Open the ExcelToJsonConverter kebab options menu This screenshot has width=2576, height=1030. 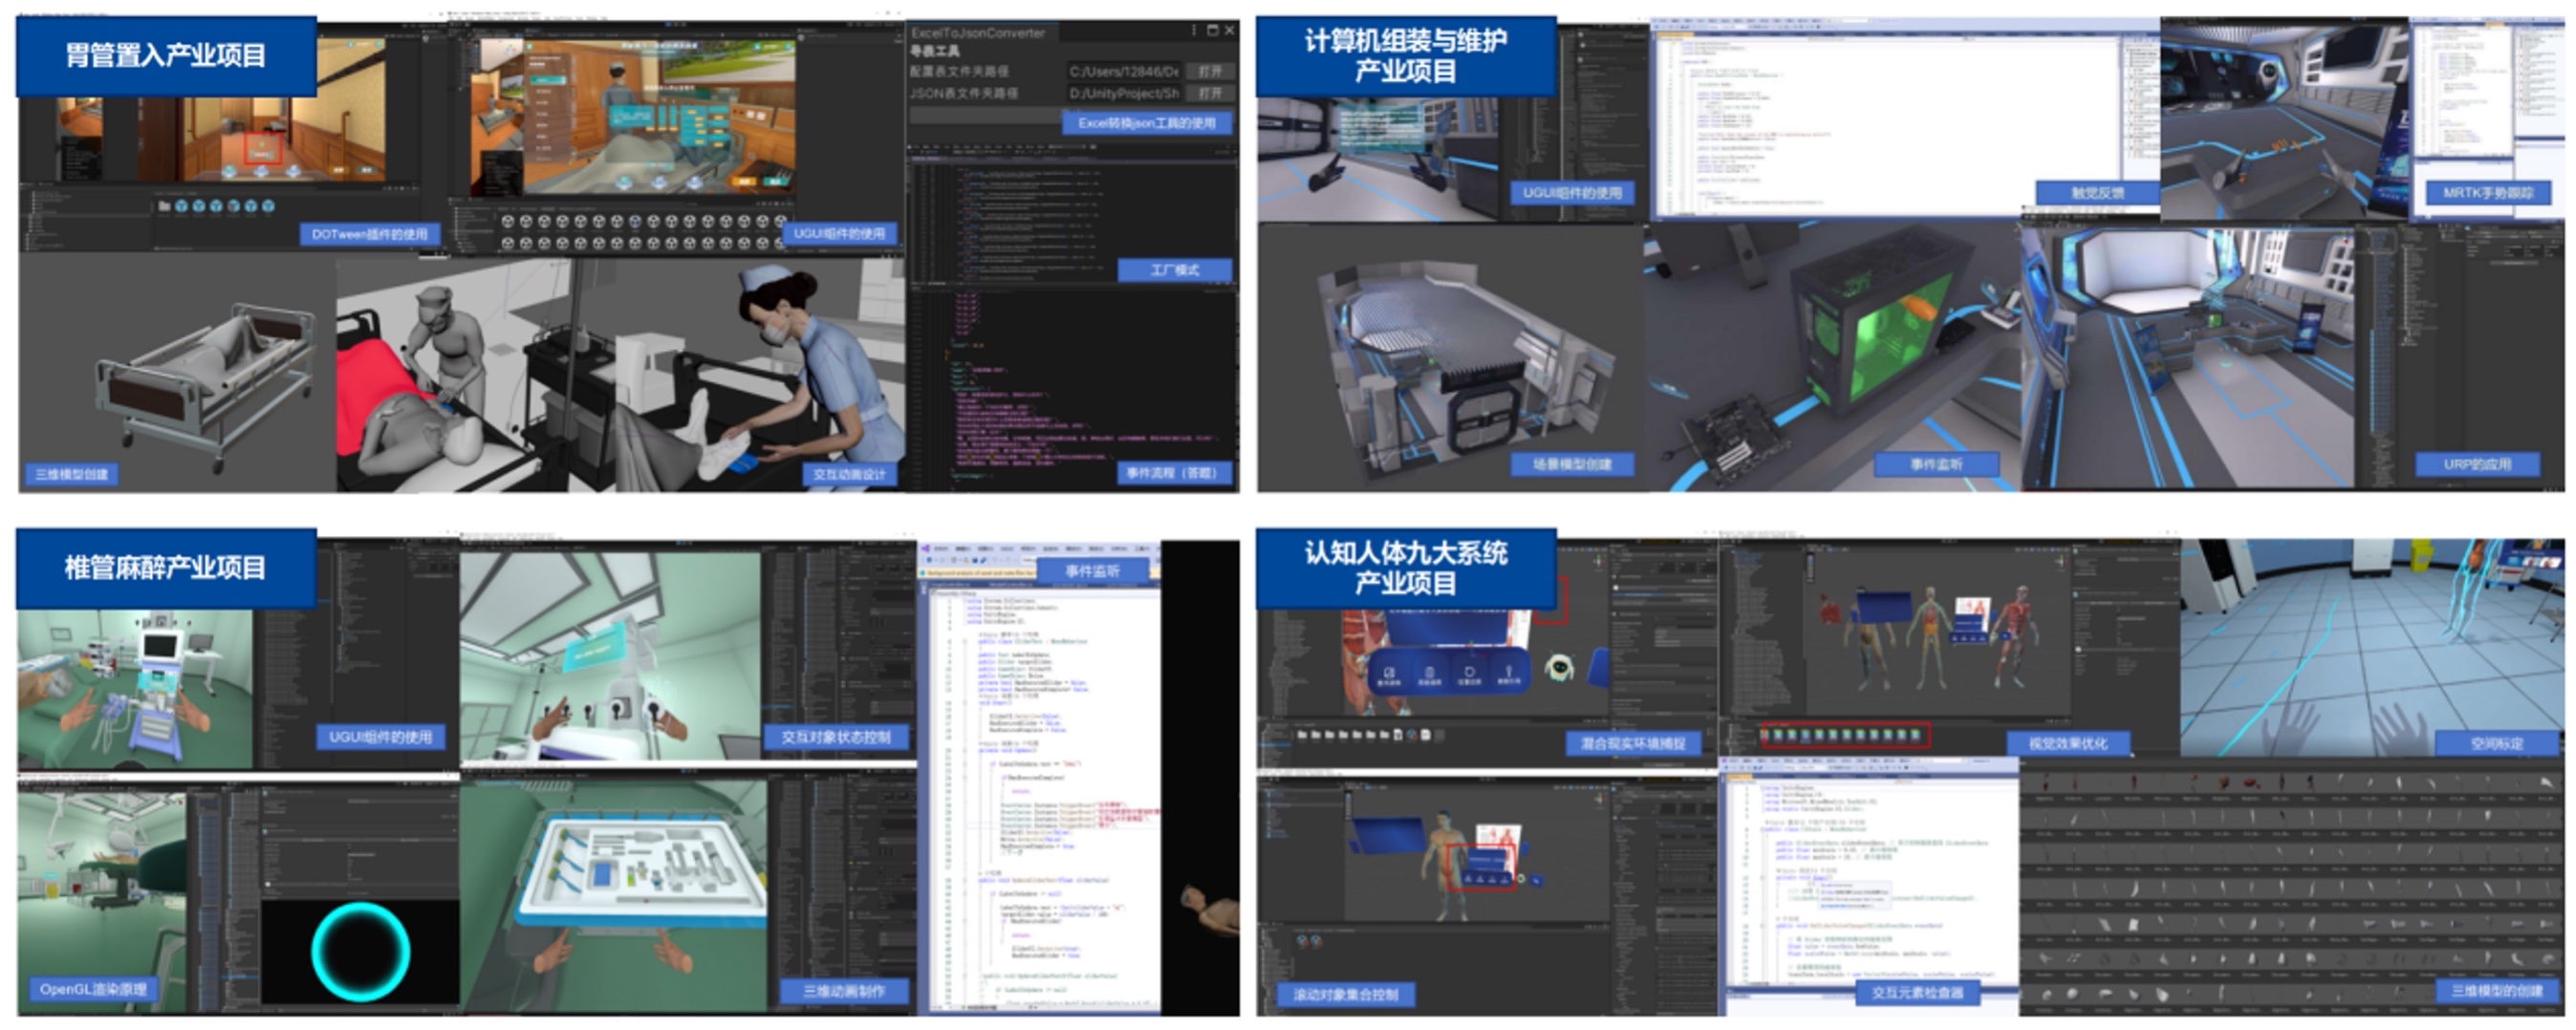(1193, 31)
